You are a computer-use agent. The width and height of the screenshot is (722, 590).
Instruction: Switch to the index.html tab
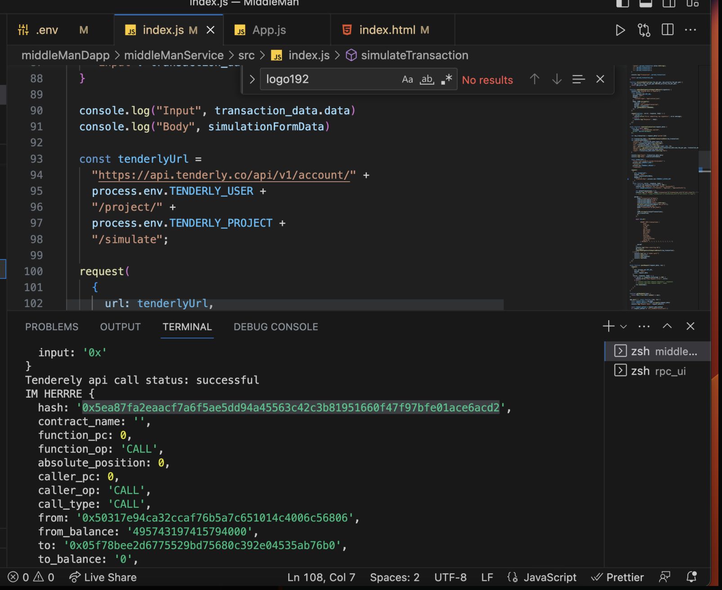coord(392,30)
